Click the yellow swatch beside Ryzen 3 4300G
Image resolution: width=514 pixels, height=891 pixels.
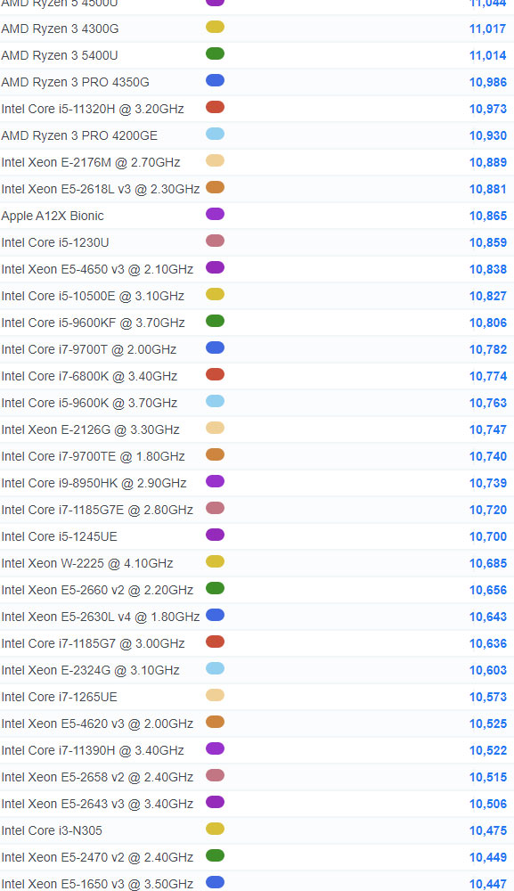215,28
